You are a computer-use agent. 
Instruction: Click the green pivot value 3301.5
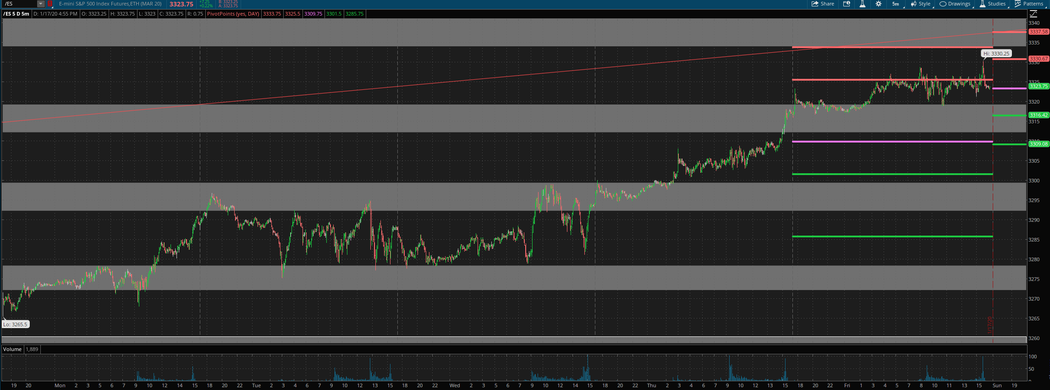click(x=334, y=14)
